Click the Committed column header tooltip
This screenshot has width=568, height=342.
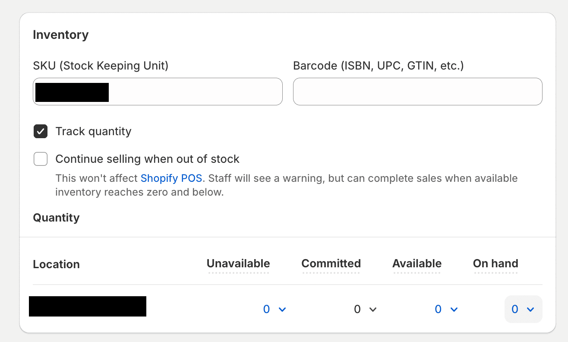pyautogui.click(x=331, y=264)
